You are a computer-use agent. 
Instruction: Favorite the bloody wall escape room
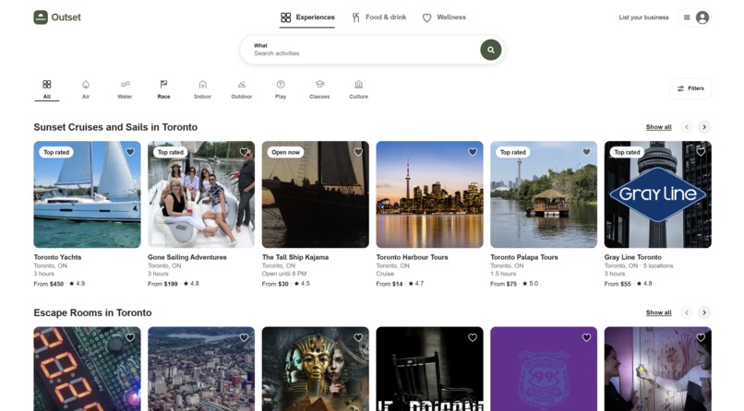(x=701, y=337)
